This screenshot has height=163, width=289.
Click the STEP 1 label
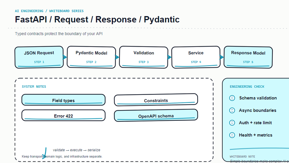(39, 62)
